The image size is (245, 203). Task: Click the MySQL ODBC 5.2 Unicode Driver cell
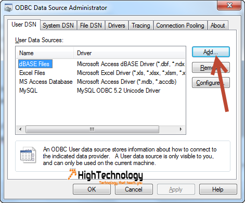pyautogui.click(x=119, y=91)
